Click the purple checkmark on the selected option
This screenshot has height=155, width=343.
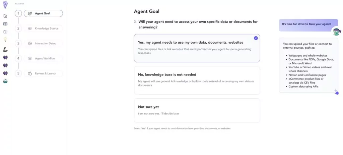pyautogui.click(x=256, y=38)
